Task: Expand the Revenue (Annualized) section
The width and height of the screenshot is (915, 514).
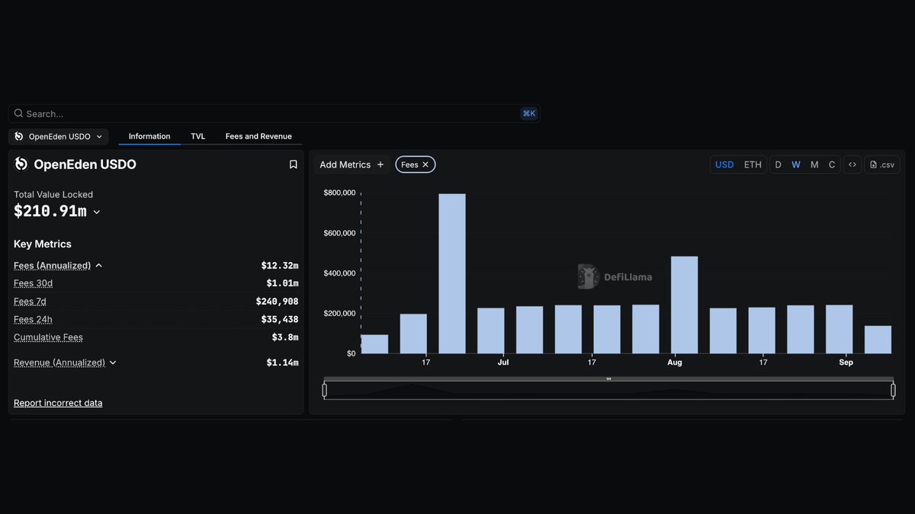Action: click(113, 362)
